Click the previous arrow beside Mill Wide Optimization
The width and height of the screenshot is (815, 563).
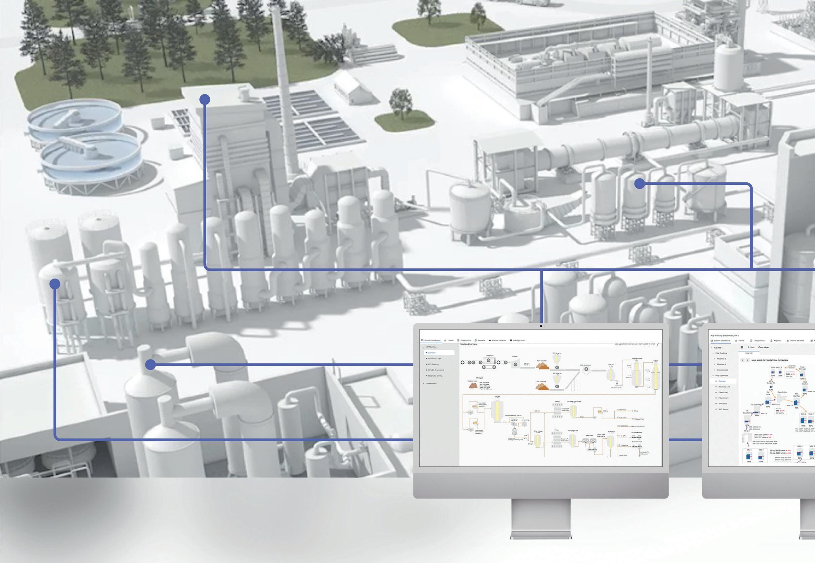pos(742,360)
